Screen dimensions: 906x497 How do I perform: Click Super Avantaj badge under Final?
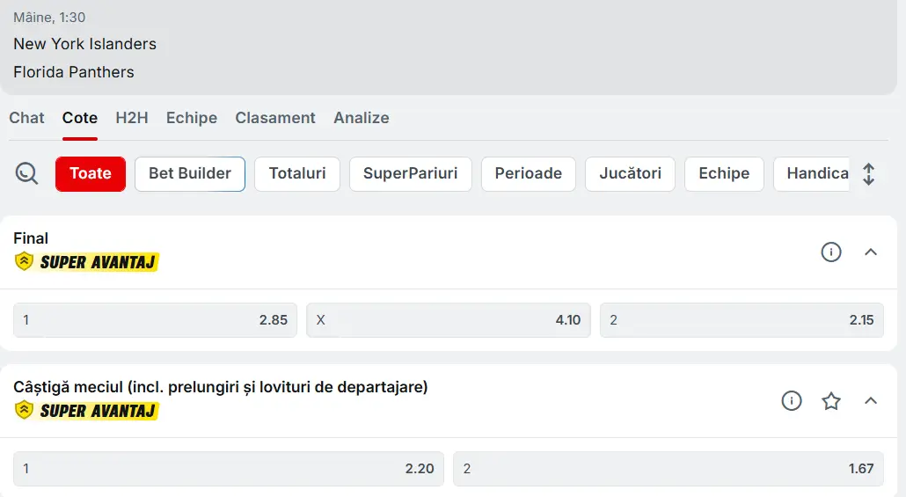86,261
